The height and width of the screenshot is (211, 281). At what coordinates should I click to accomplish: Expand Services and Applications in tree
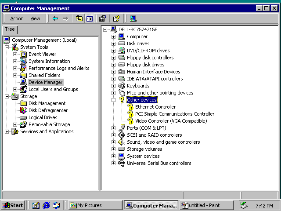pos(7,132)
